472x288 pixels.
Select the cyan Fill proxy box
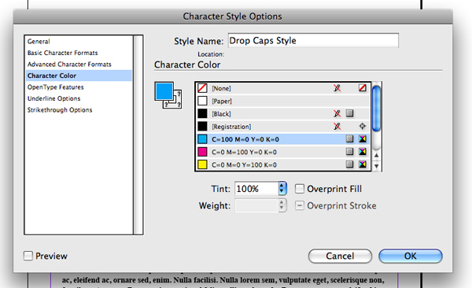point(164,91)
